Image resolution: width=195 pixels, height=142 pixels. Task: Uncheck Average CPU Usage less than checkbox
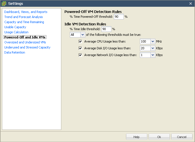click(80, 41)
